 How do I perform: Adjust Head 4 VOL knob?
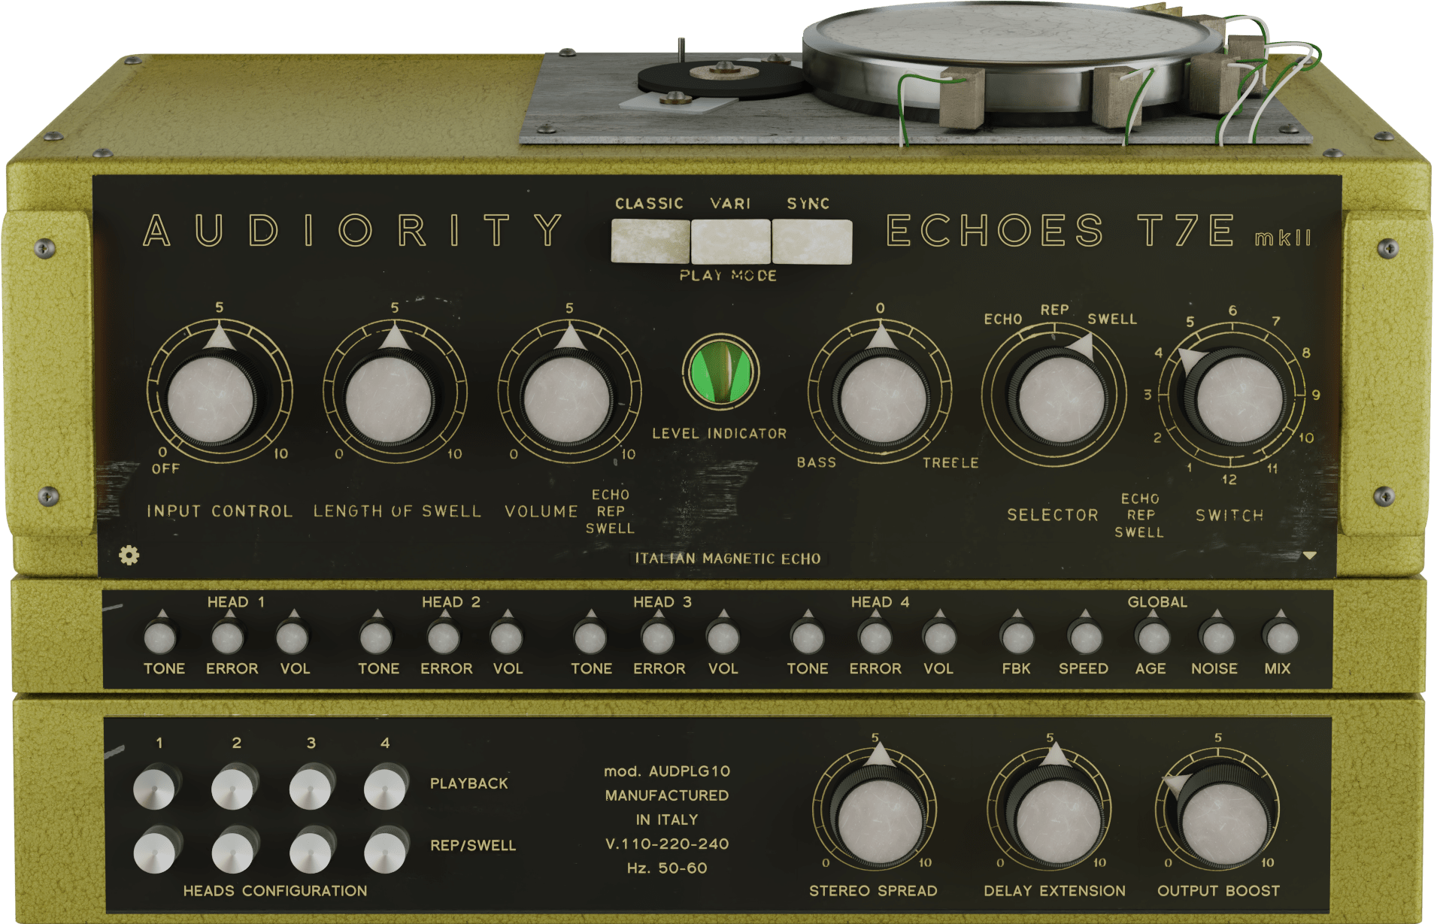939,636
